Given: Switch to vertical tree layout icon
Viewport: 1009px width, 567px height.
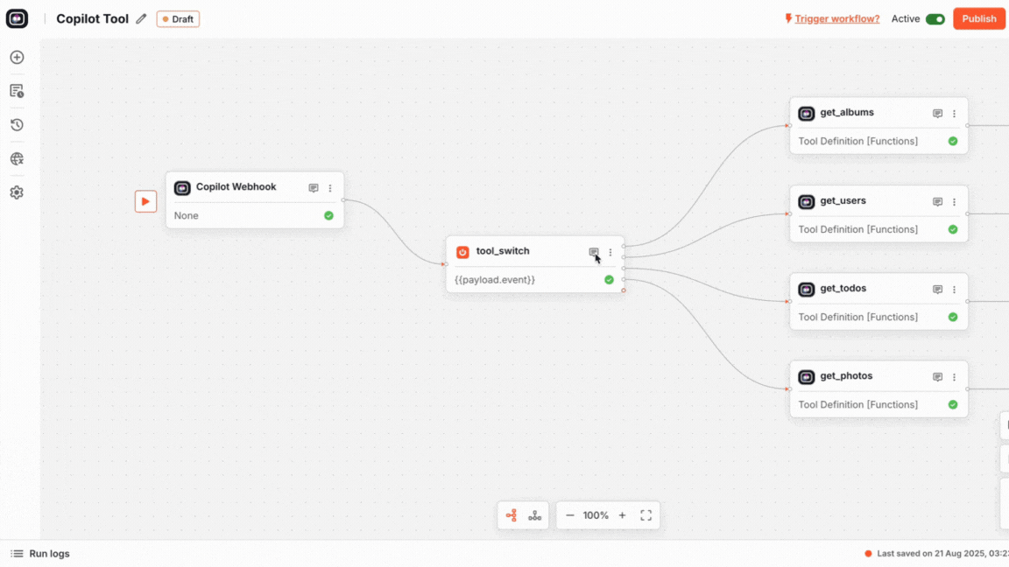Looking at the screenshot, I should (x=534, y=515).
